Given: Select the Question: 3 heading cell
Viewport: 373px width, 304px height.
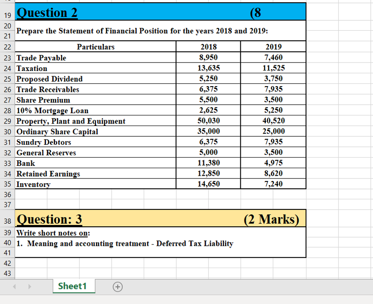Looking at the screenshot, I should (x=161, y=218).
